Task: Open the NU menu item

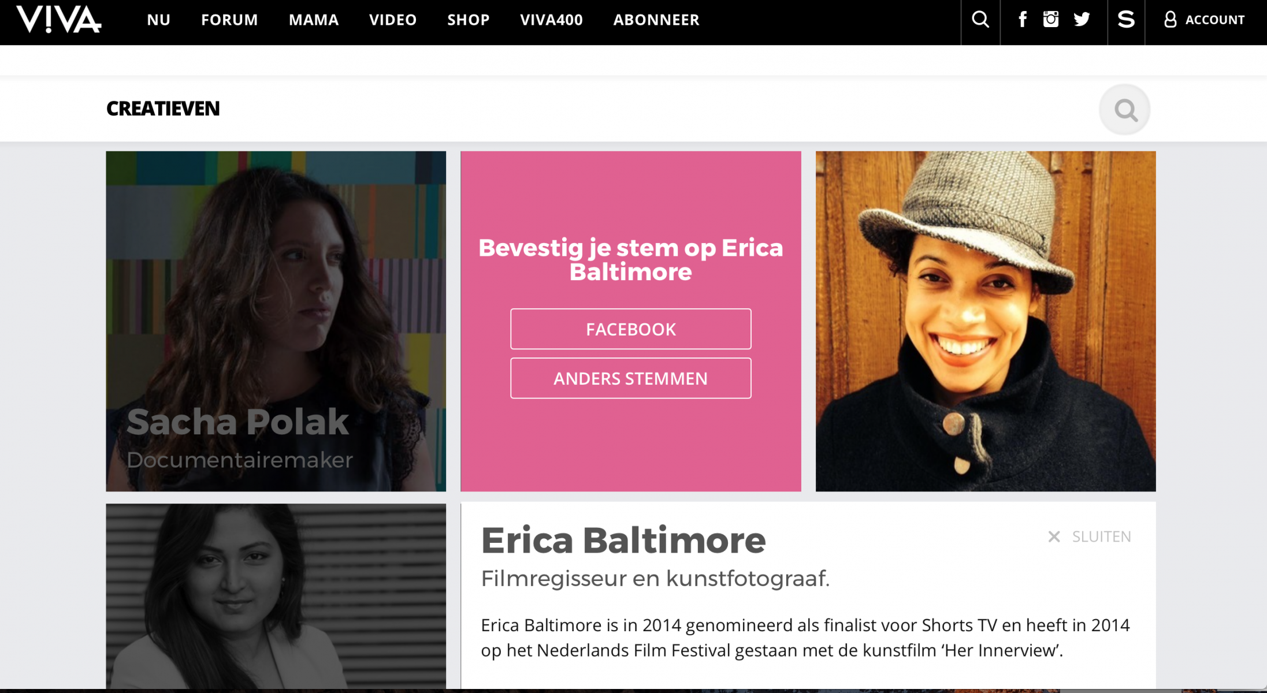Action: [158, 20]
